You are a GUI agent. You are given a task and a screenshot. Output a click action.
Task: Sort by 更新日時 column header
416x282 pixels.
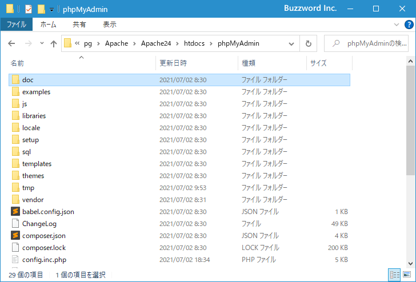197,63
